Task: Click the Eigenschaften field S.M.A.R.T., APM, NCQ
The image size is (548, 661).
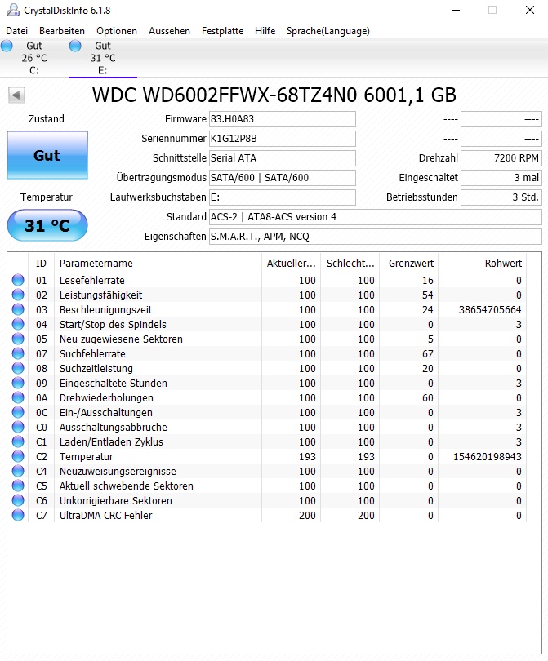Action: tap(376, 237)
